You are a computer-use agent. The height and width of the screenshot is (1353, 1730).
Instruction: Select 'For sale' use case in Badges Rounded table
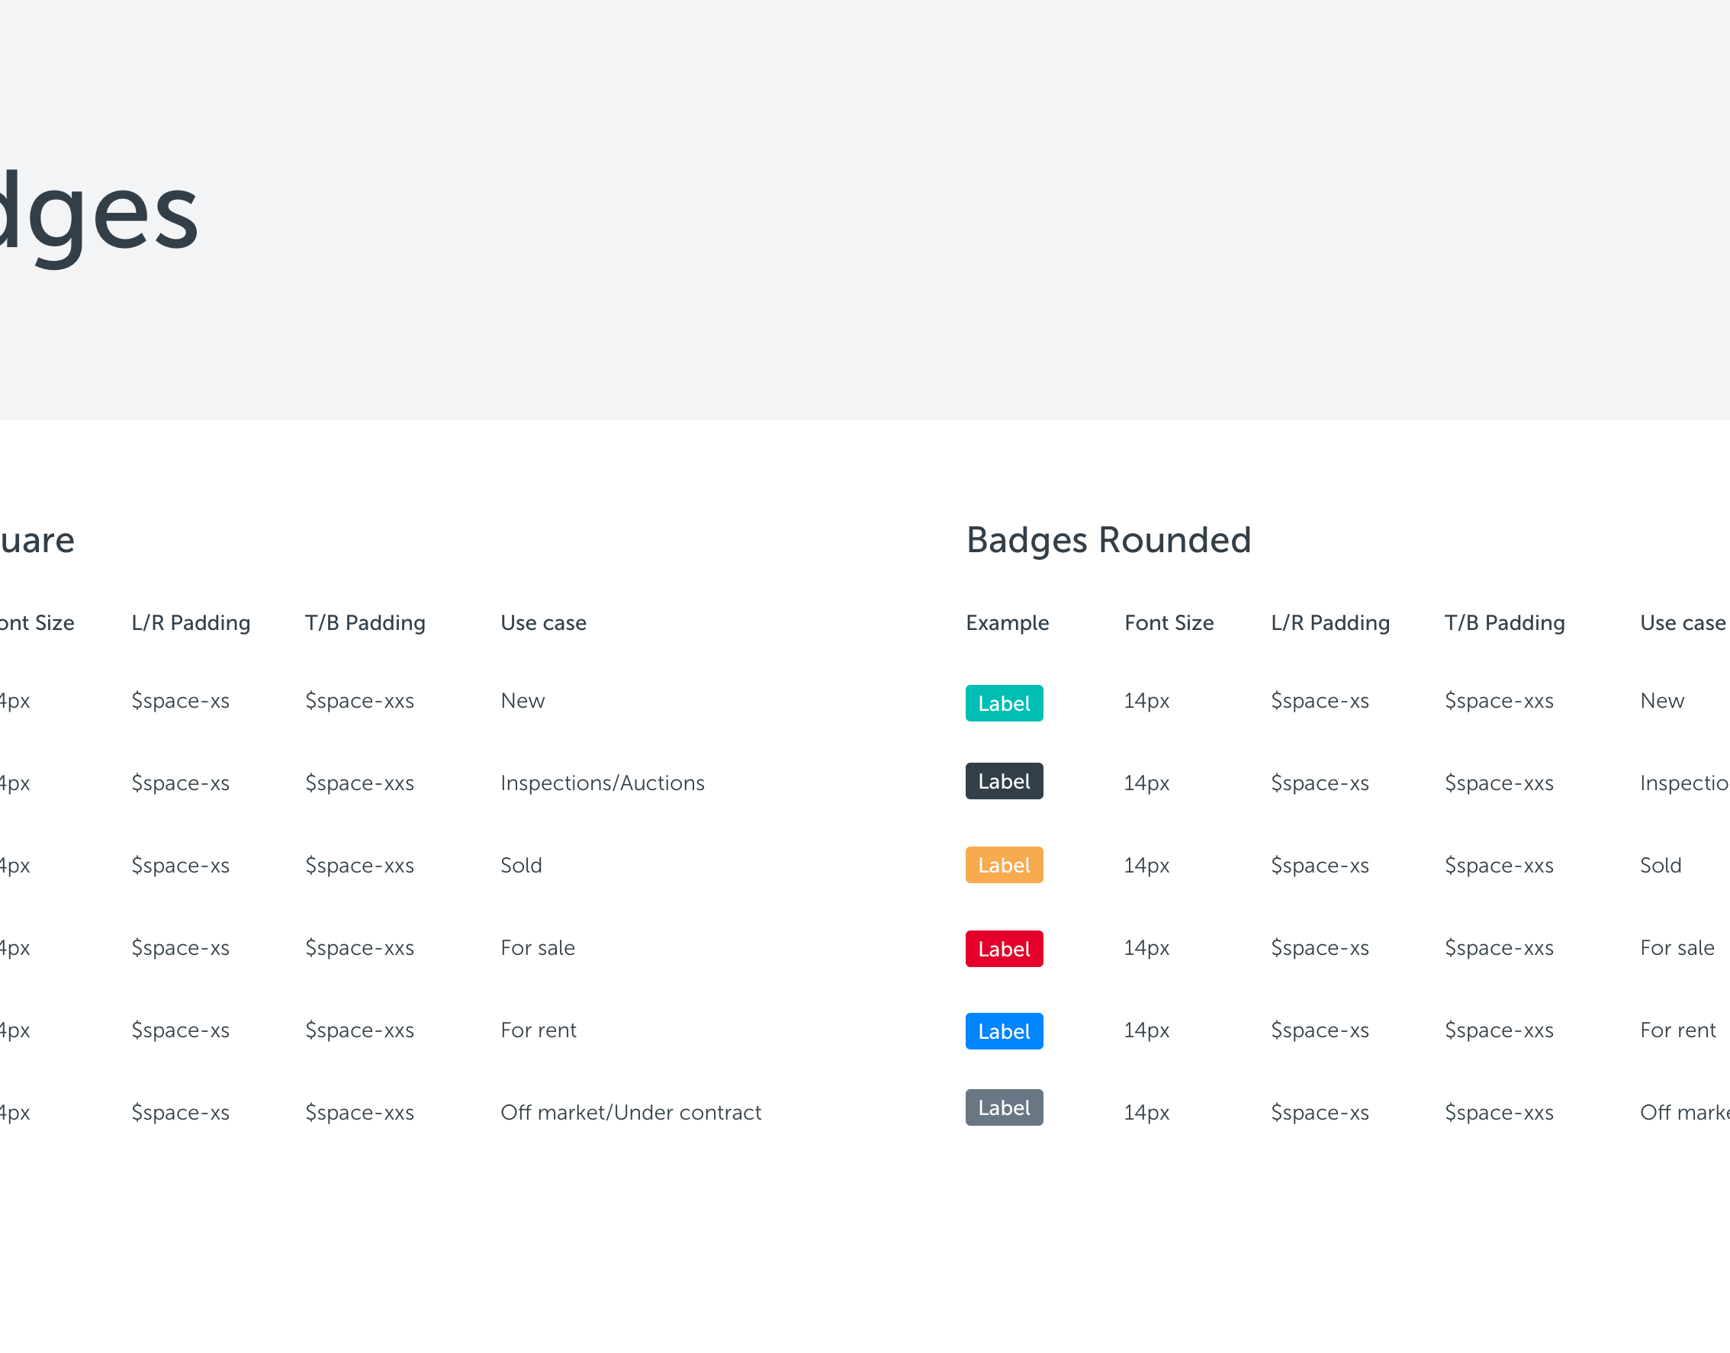(1677, 947)
